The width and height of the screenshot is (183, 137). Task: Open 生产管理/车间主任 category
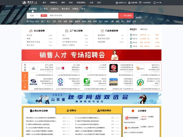point(75,42)
